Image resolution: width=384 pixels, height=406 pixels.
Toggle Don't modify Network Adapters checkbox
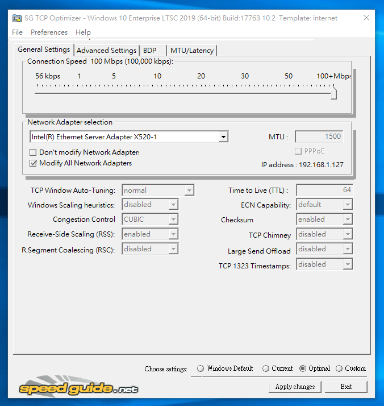(x=33, y=152)
